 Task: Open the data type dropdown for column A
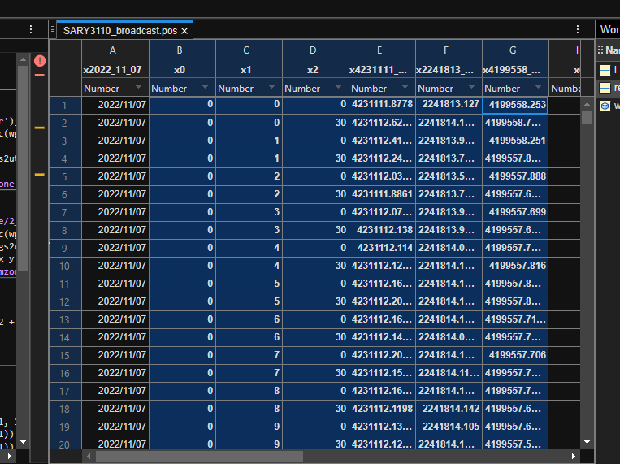138,87
